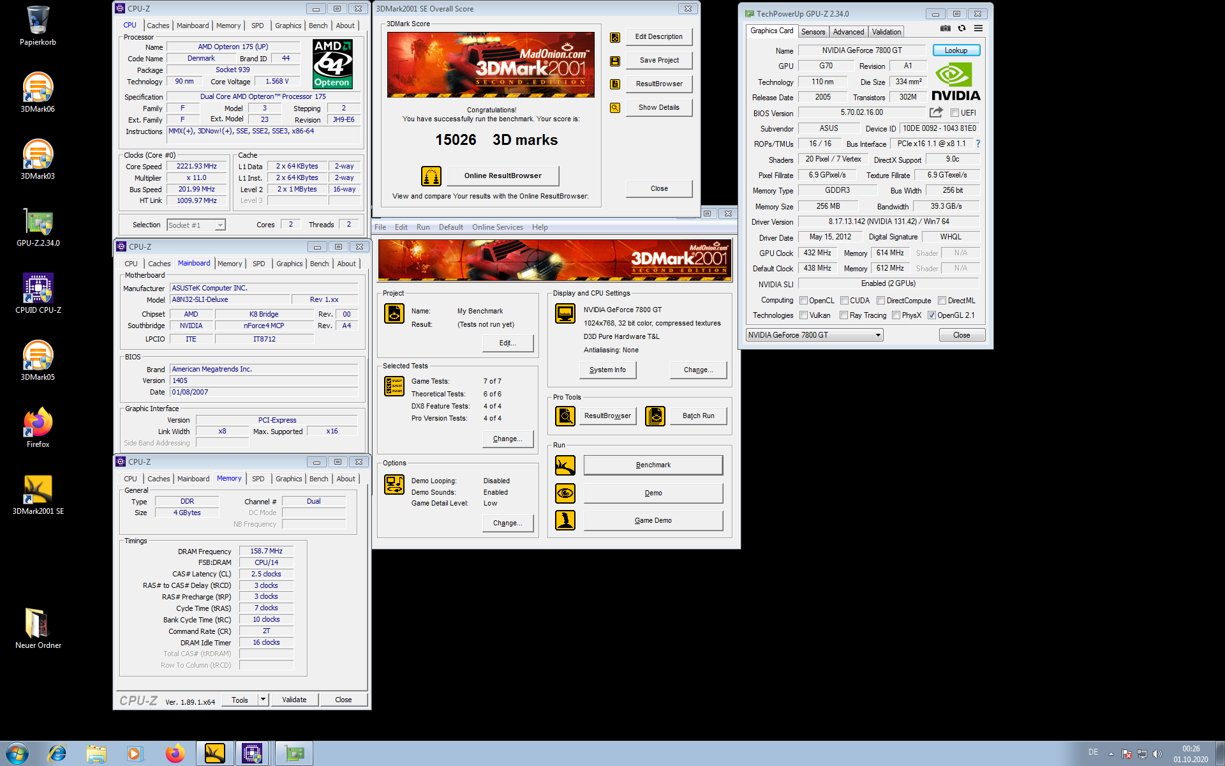The image size is (1225, 766).
Task: Open the GPU-Z hamburger menu icon
Action: click(978, 28)
